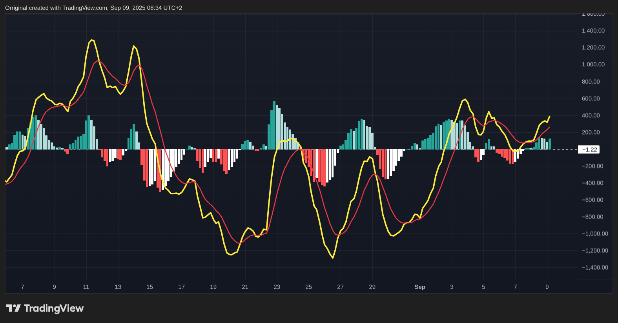Click the 600.00 price axis label
This screenshot has height=323, width=618.
[591, 99]
